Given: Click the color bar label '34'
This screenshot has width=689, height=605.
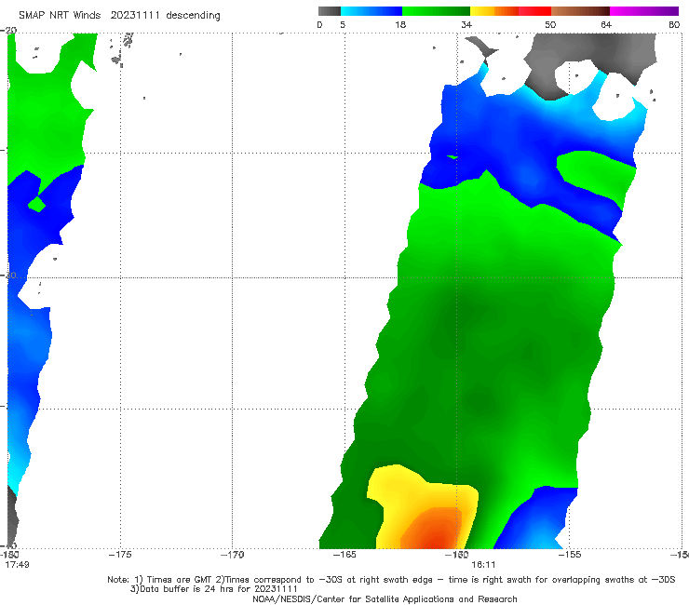Looking at the screenshot, I should [x=466, y=24].
